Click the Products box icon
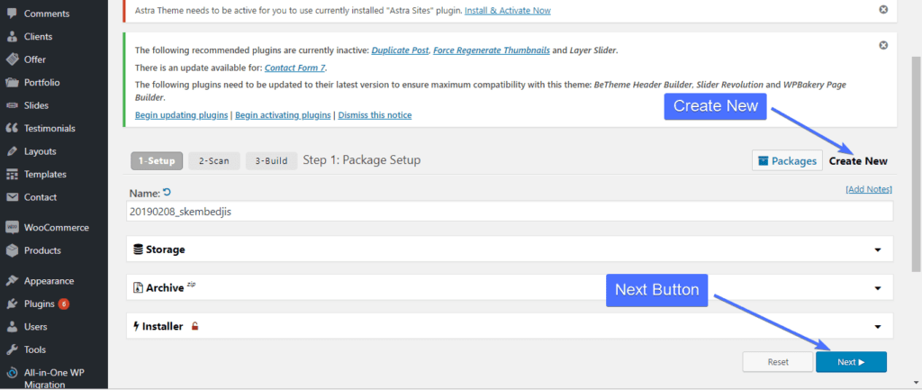922x390 pixels. pos(12,250)
